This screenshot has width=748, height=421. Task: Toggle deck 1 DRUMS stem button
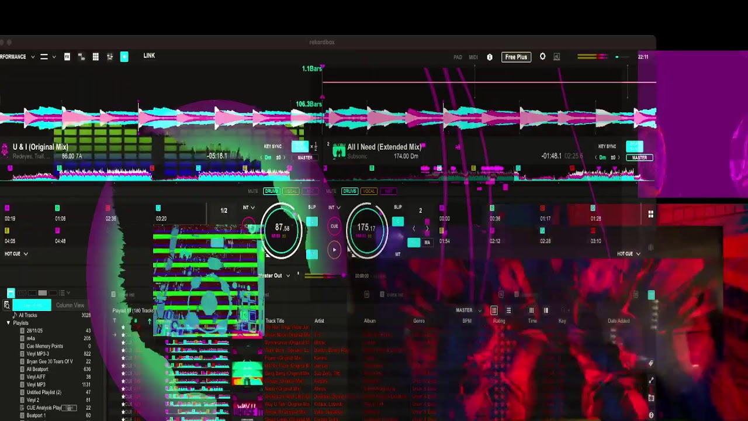(x=272, y=191)
